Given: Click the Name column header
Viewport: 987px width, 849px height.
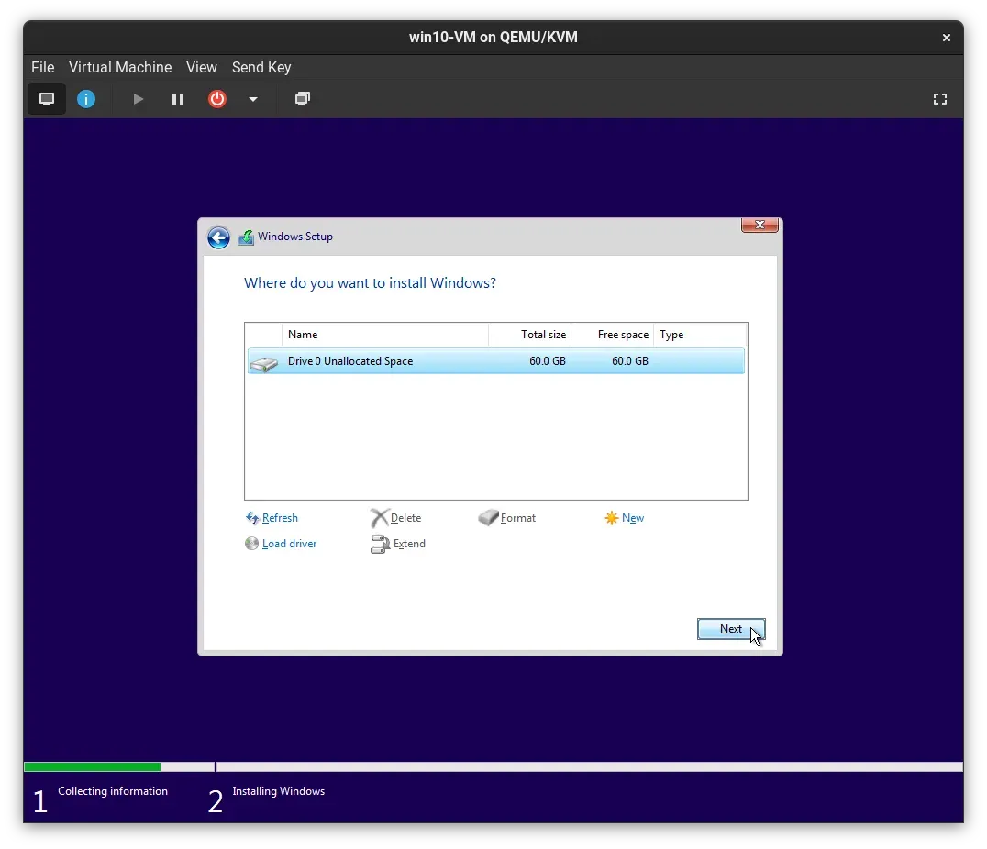Looking at the screenshot, I should pos(384,335).
